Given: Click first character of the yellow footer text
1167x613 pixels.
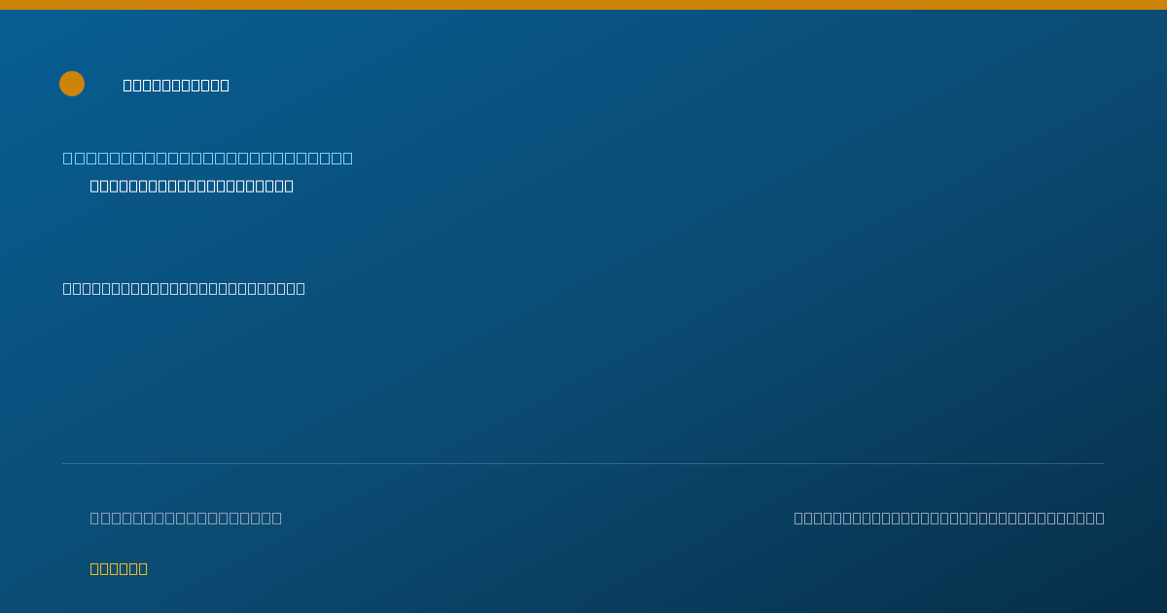Looking at the screenshot, I should pyautogui.click(x=94, y=569).
